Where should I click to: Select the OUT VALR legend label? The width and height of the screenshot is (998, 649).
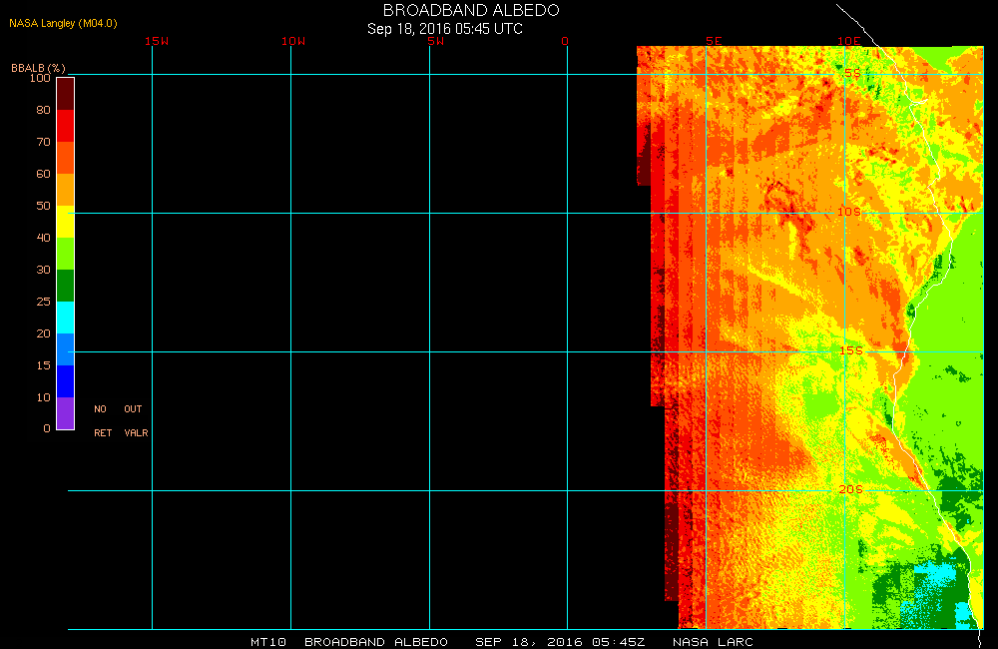[135, 420]
